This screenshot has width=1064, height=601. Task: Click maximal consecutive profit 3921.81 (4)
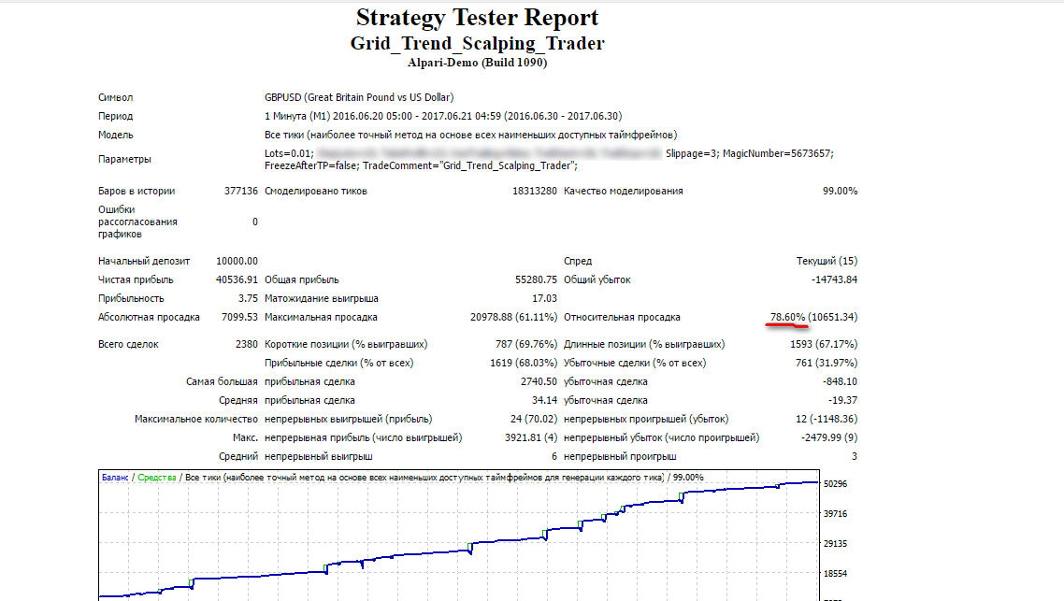click(531, 438)
